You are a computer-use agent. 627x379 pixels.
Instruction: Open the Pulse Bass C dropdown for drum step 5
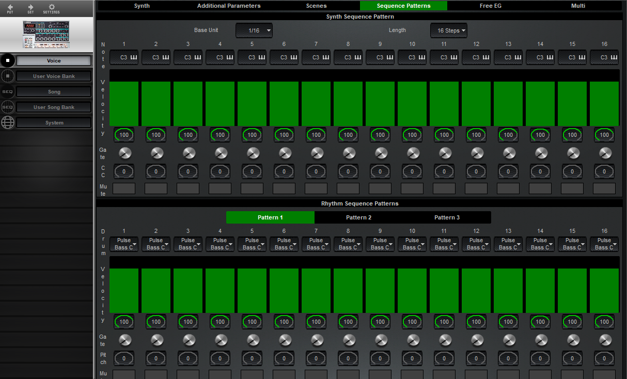pos(252,244)
